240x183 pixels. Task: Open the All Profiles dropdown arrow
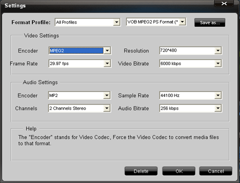click(116, 22)
